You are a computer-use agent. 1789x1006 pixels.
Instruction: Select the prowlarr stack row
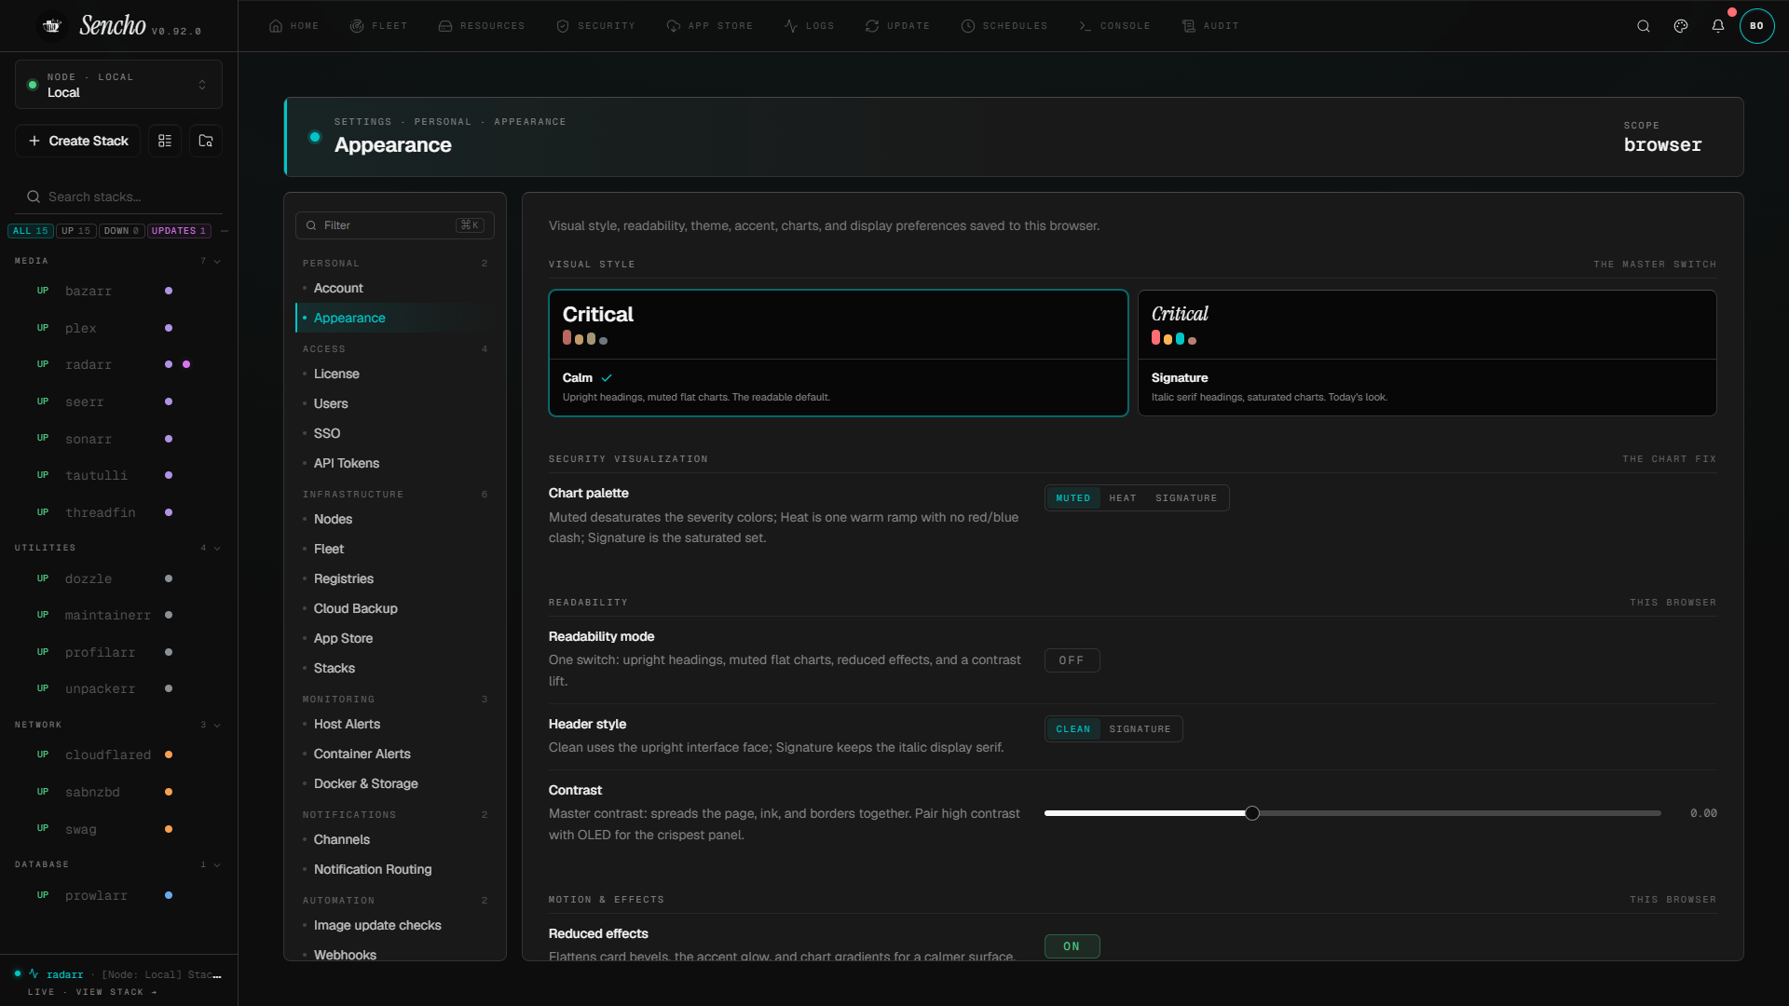point(118,895)
